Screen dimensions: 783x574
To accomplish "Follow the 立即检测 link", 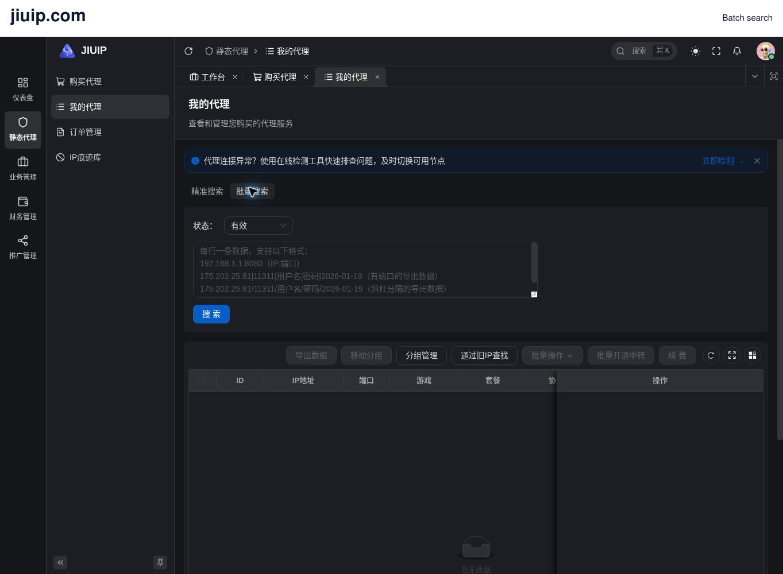I will click(x=723, y=161).
